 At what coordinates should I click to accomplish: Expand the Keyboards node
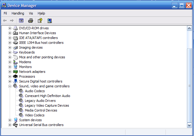pos(10,53)
